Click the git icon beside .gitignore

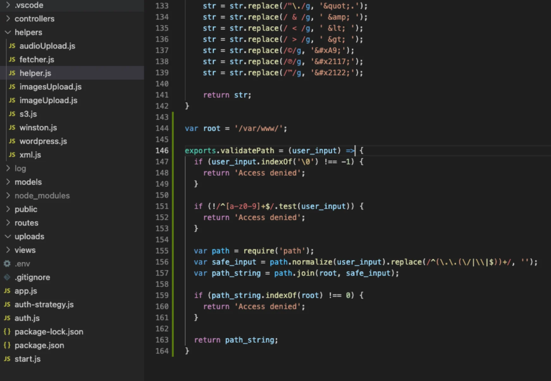click(7, 277)
